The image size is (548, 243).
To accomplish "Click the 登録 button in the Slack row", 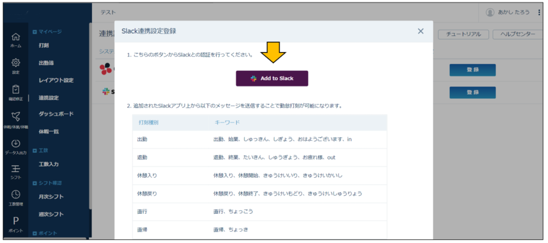I will click(x=472, y=93).
